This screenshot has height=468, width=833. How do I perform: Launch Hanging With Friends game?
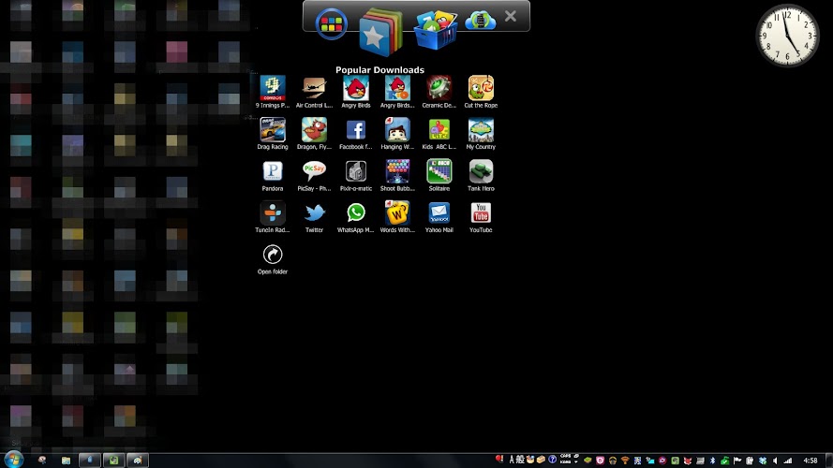coord(397,133)
